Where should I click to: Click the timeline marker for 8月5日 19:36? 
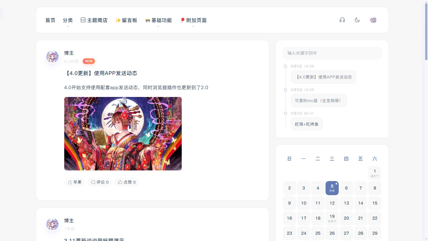(x=285, y=67)
